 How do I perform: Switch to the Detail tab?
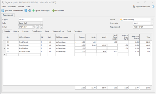coord(69,31)
